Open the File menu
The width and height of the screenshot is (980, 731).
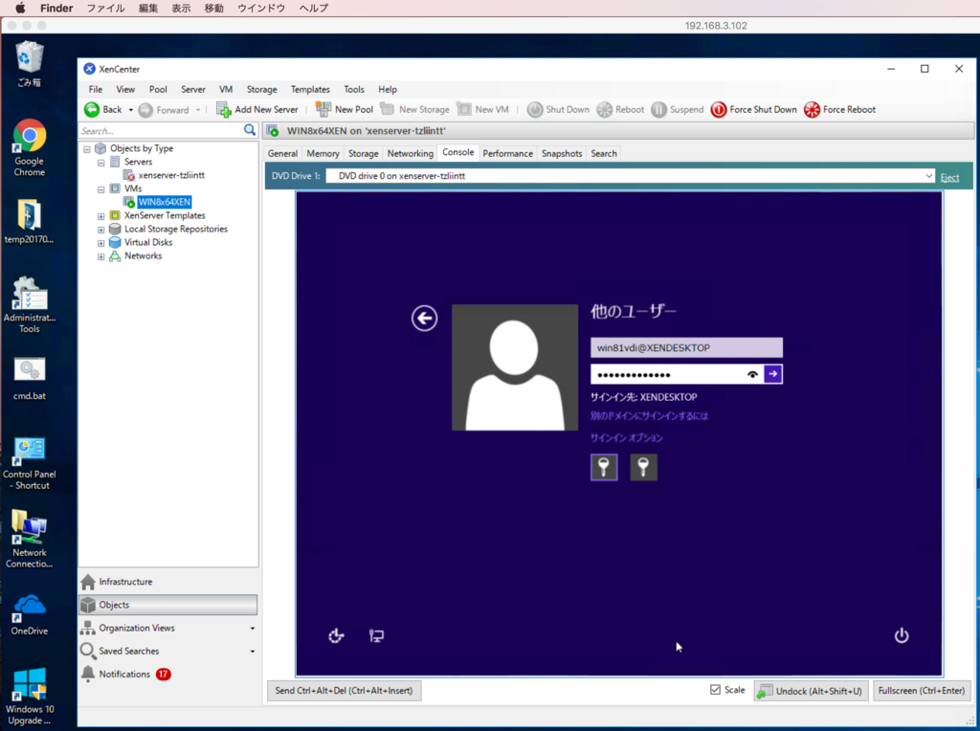click(96, 89)
